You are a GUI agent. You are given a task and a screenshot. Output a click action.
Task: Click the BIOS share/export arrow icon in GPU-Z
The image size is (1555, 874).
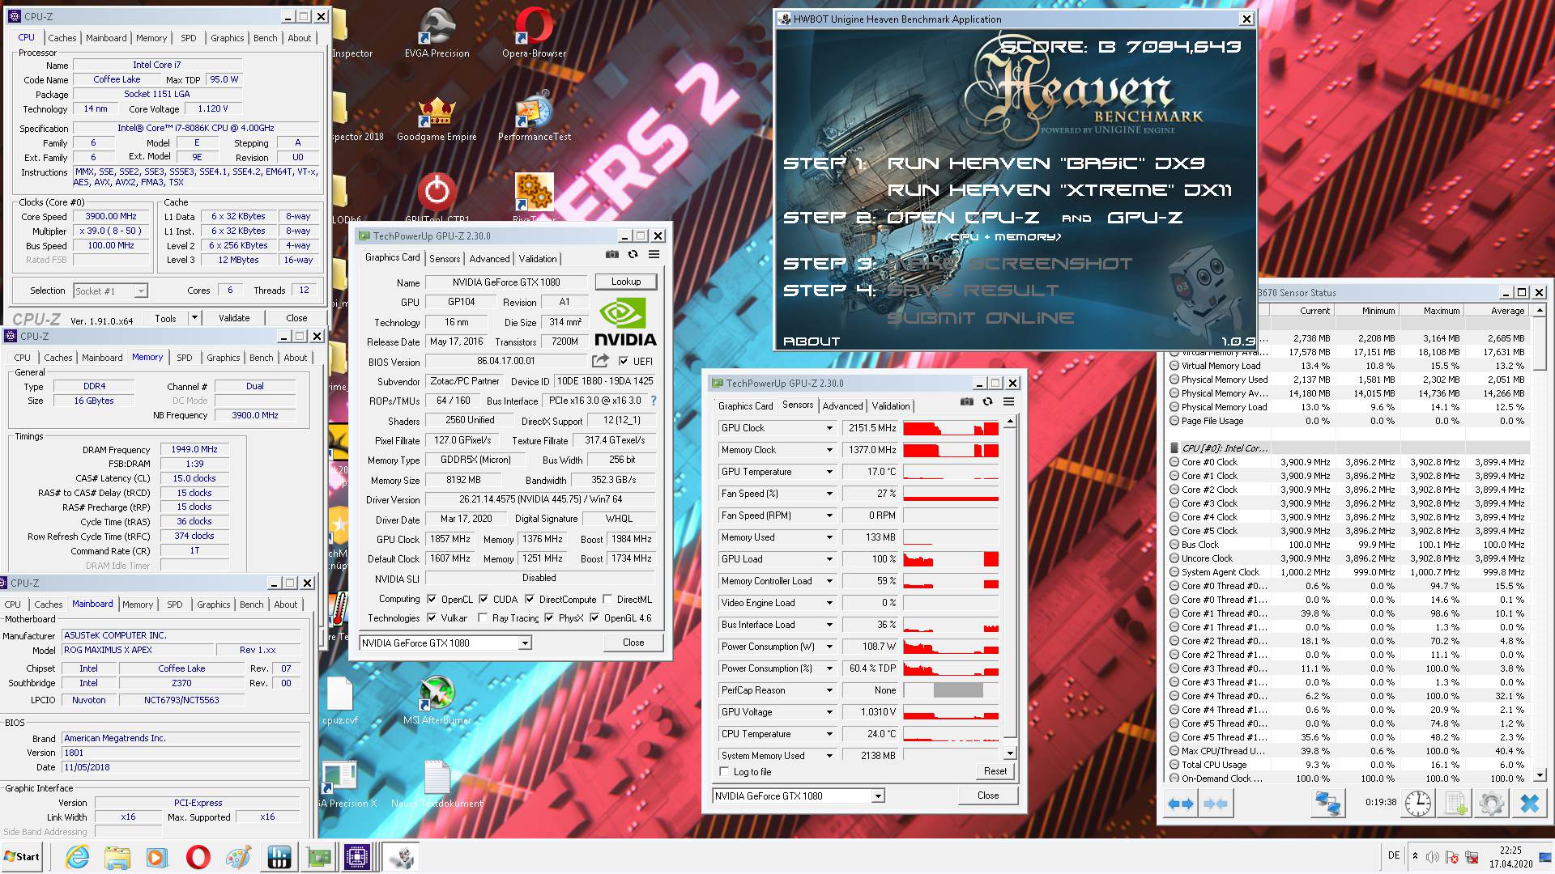point(600,361)
